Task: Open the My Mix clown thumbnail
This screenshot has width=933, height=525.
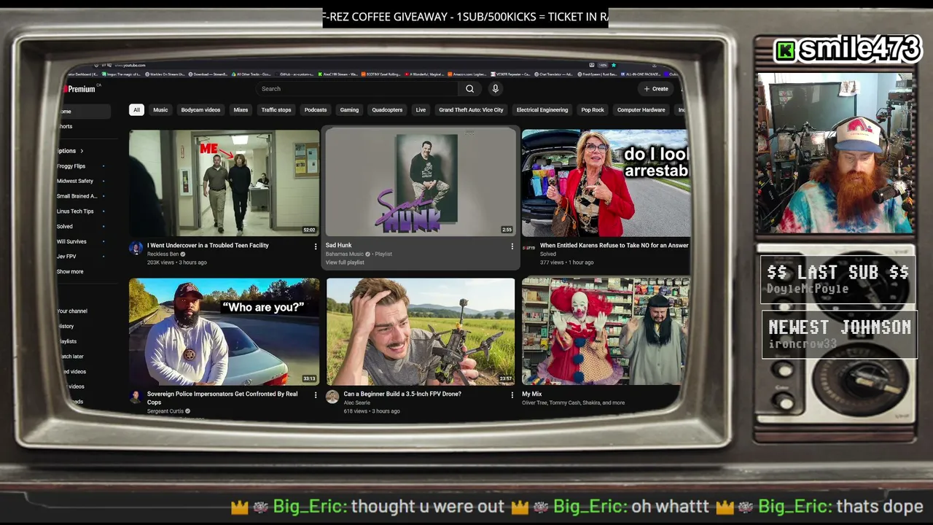Action: (604, 332)
